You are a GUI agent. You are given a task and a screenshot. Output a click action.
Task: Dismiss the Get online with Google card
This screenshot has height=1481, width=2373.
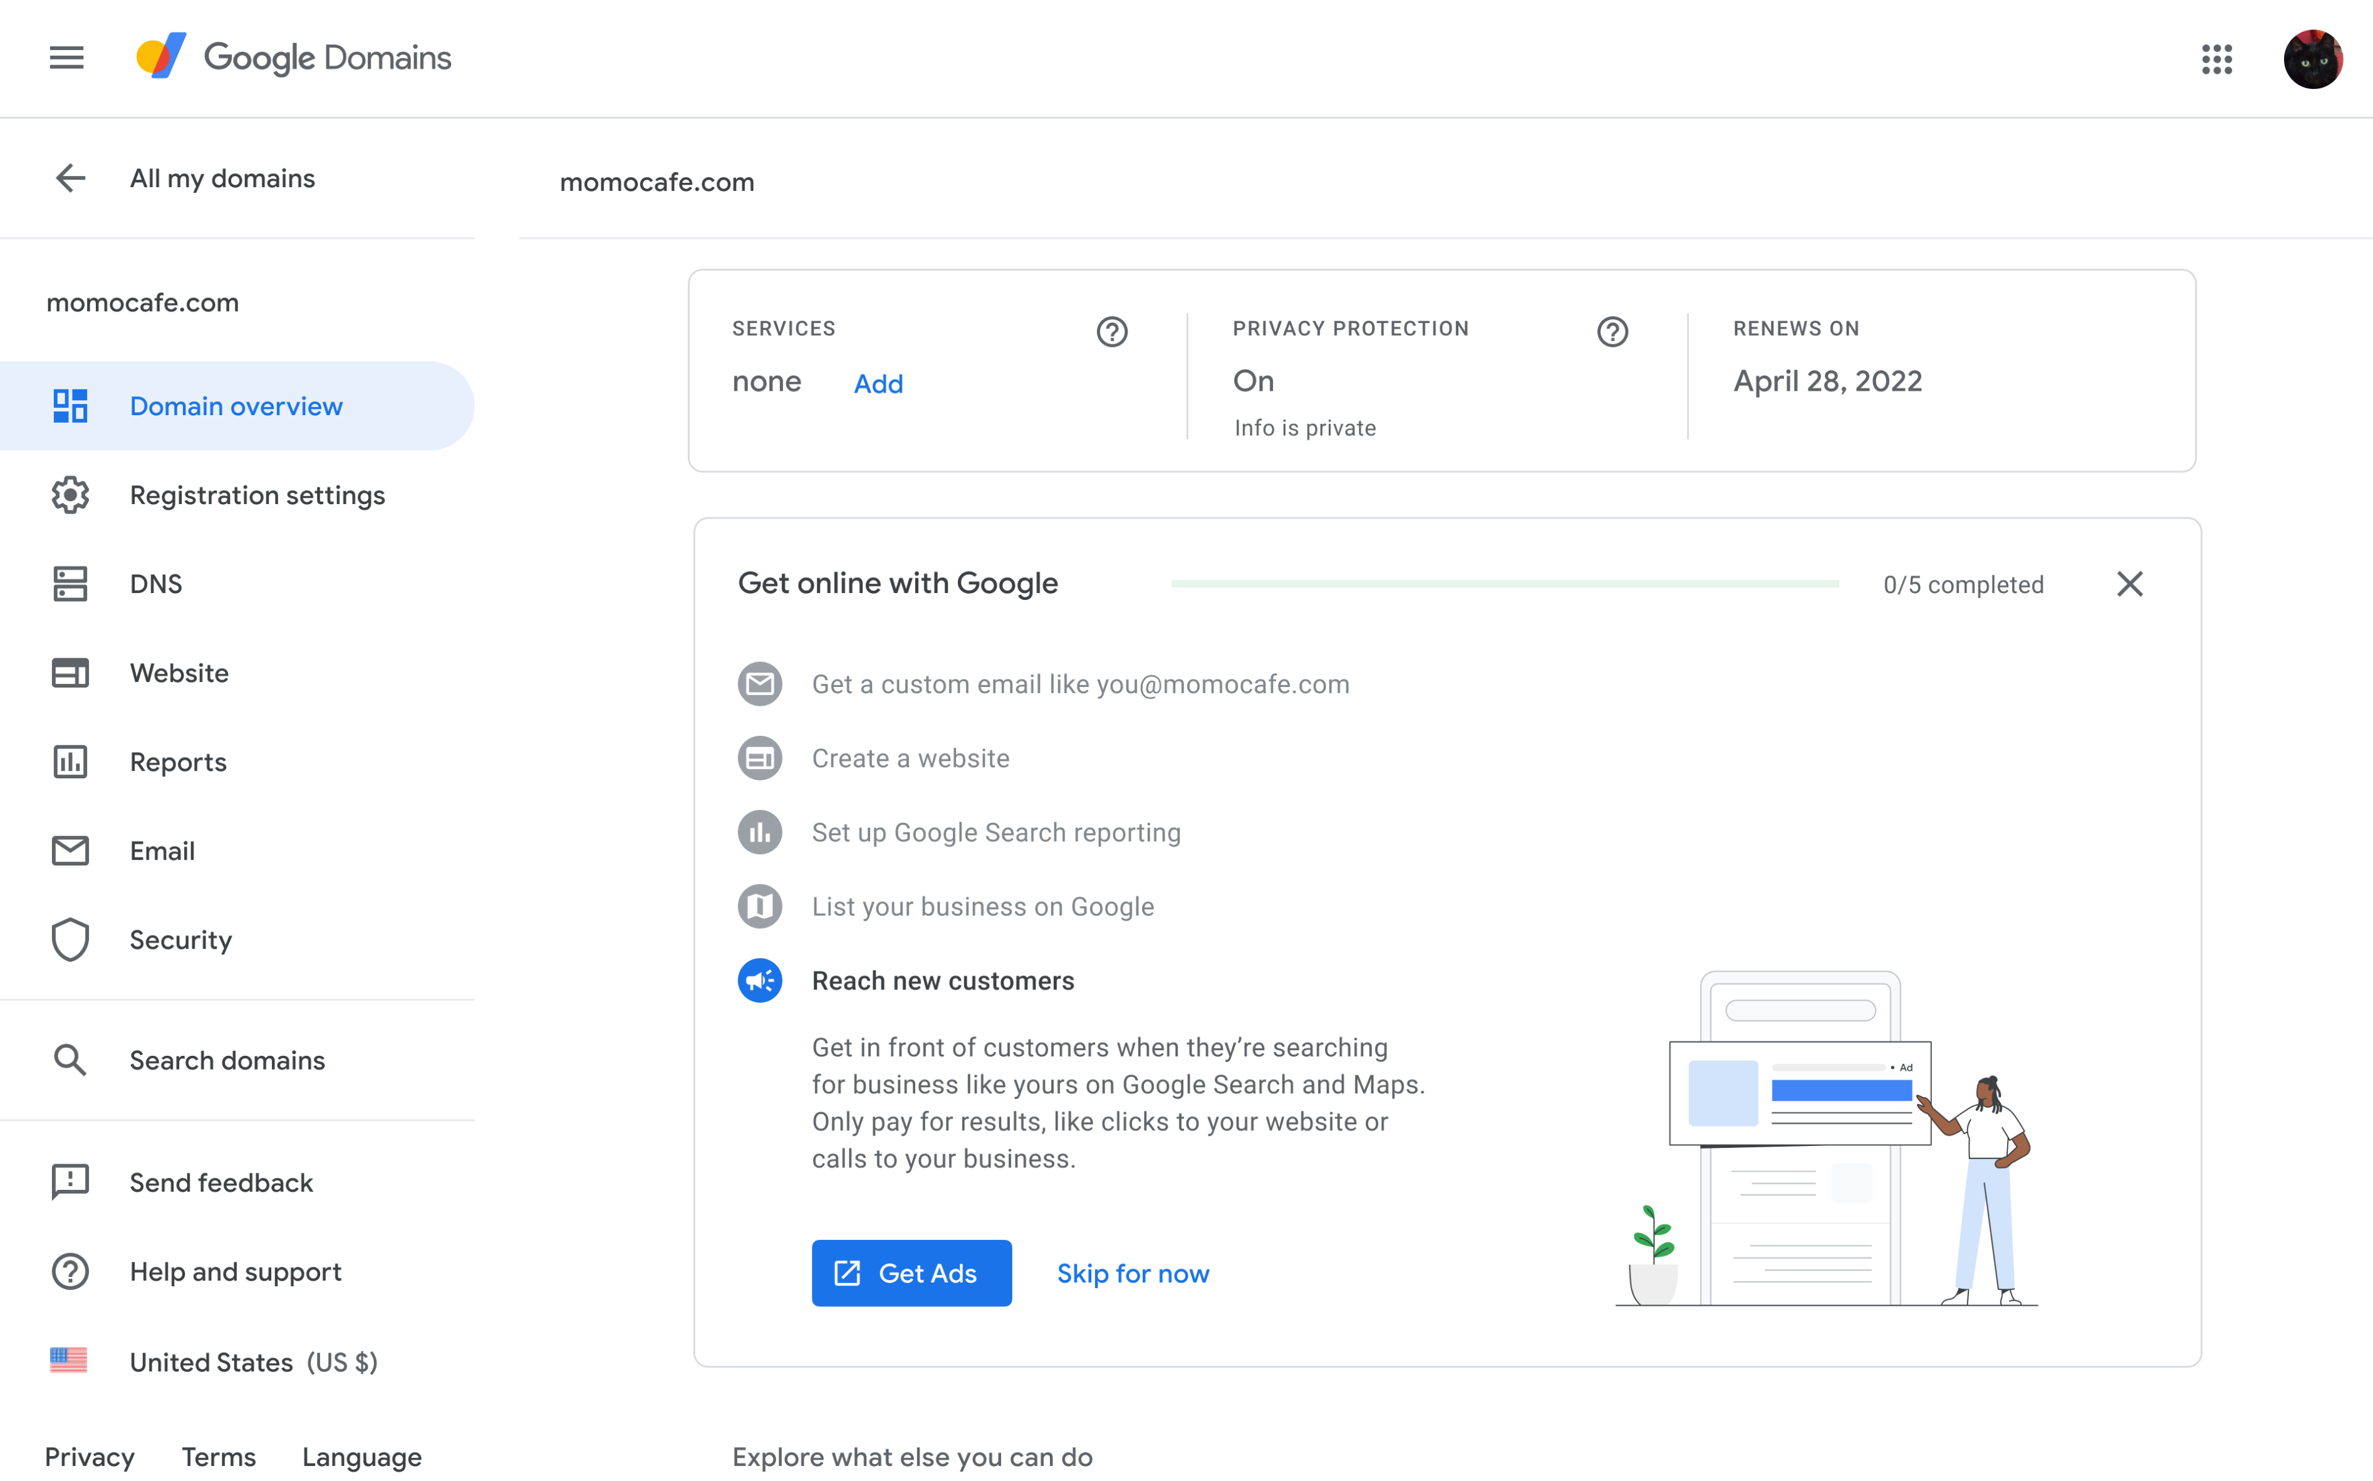(2130, 584)
